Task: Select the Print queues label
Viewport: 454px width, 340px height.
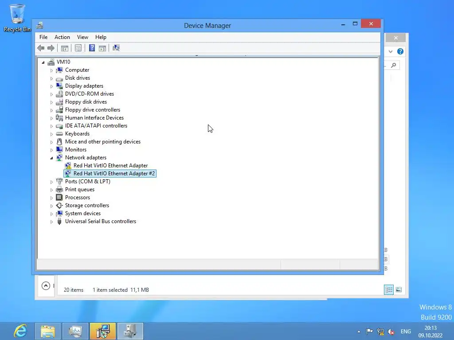Action: (80, 189)
